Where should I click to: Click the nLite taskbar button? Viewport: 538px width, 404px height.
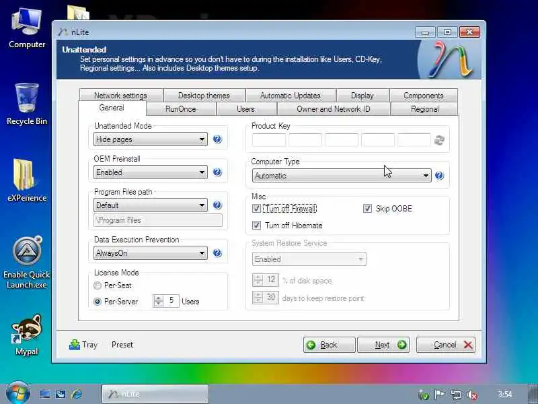click(x=155, y=394)
